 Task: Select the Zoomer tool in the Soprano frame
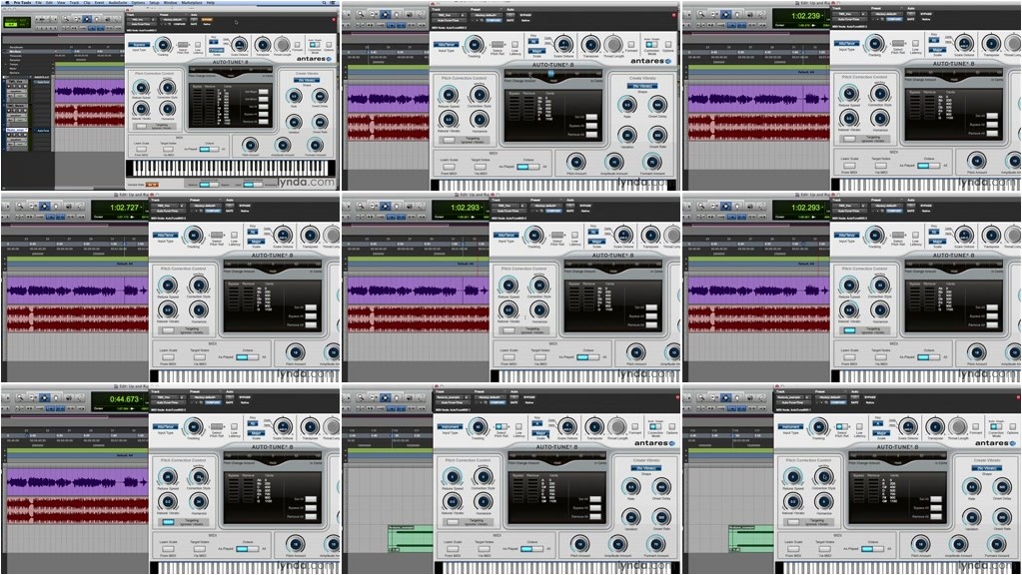(x=66, y=19)
